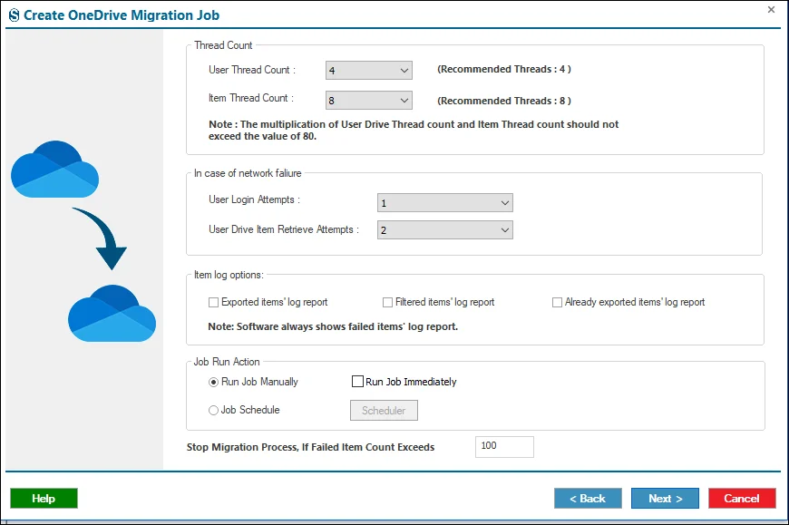Proceed with the Next button

pyautogui.click(x=665, y=499)
